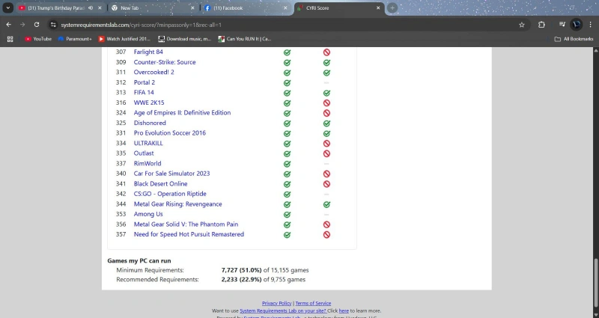Open the browser profile avatar
Screen dimensions: 599x318
coord(577,25)
